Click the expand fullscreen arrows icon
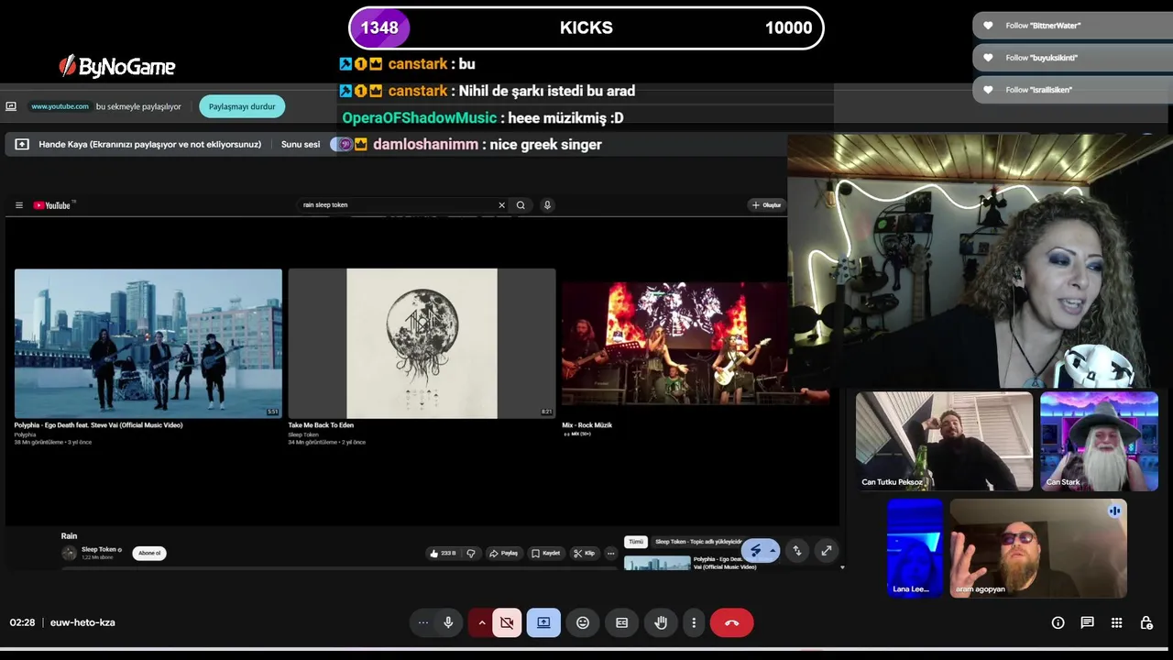Screen dimensions: 1173x660 pyautogui.click(x=827, y=551)
